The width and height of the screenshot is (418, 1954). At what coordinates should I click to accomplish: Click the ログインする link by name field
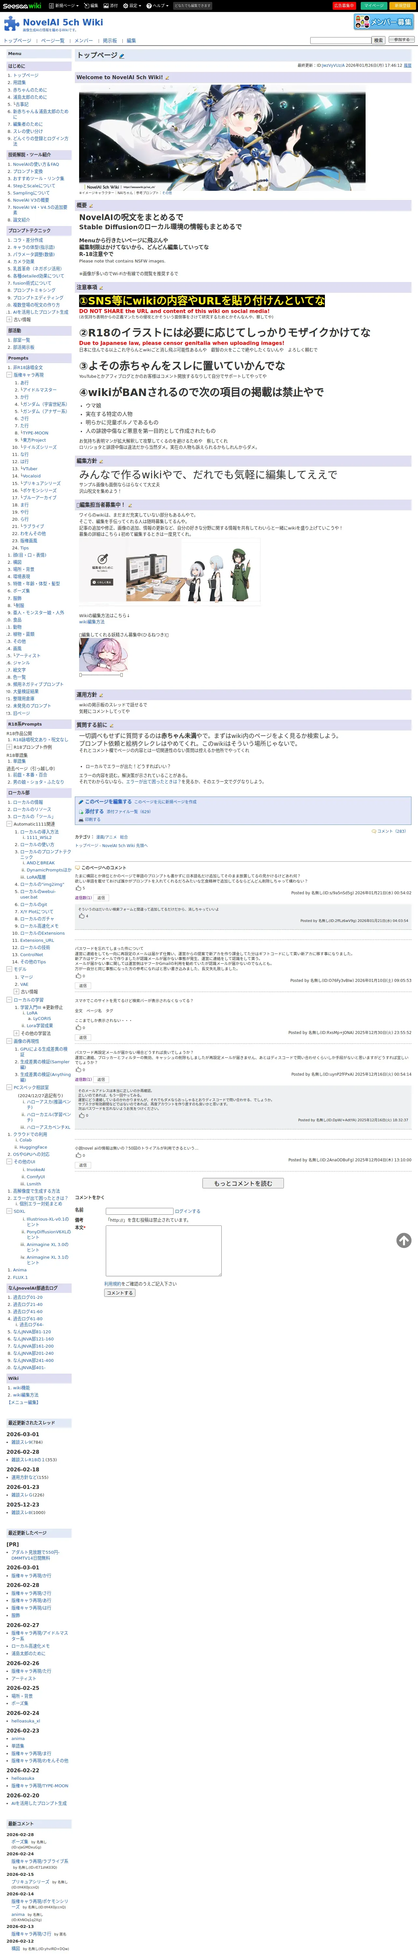[188, 1211]
